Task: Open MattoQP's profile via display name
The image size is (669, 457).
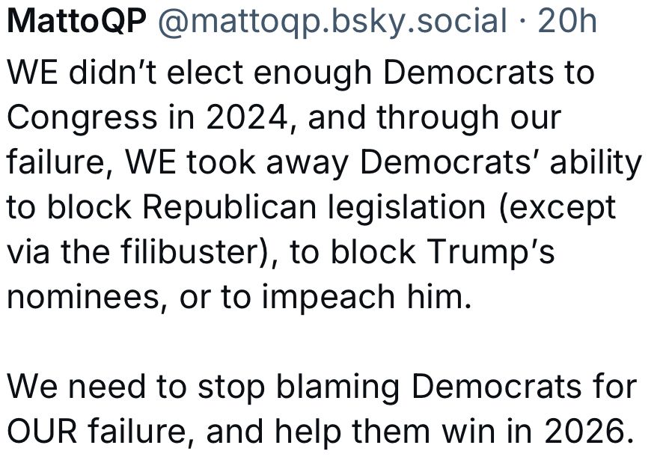Action: click(x=77, y=21)
